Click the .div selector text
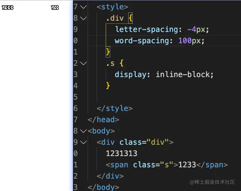Viewport: 241px width, 191px height. click(115, 18)
